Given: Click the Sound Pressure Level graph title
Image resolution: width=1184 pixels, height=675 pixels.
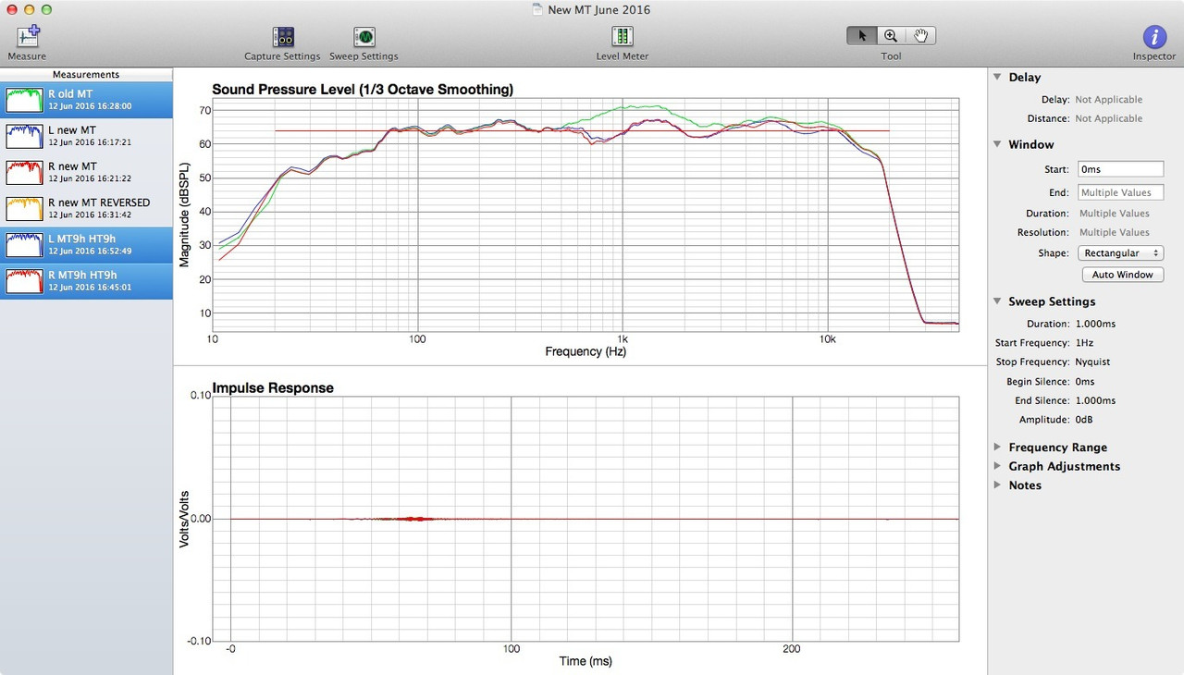Looking at the screenshot, I should click(x=363, y=90).
